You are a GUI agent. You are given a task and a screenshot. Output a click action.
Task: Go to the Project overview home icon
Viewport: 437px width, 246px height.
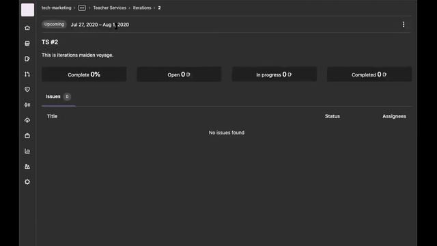tap(27, 28)
